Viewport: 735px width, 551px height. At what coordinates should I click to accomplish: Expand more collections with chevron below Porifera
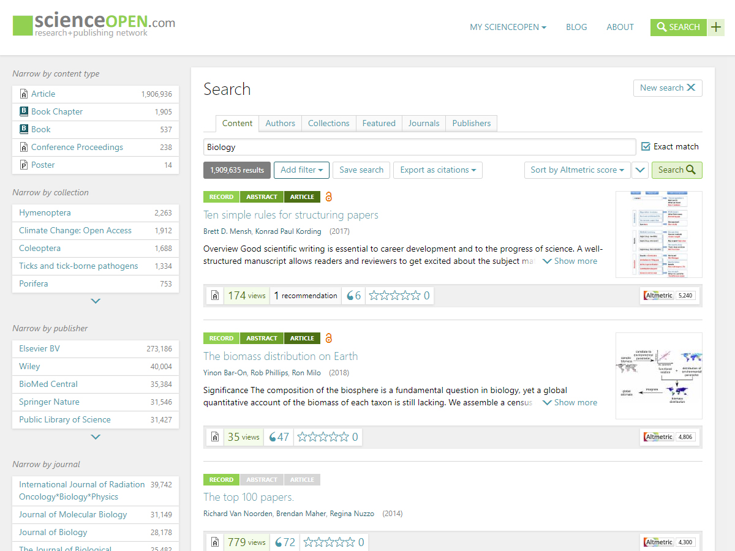96,301
